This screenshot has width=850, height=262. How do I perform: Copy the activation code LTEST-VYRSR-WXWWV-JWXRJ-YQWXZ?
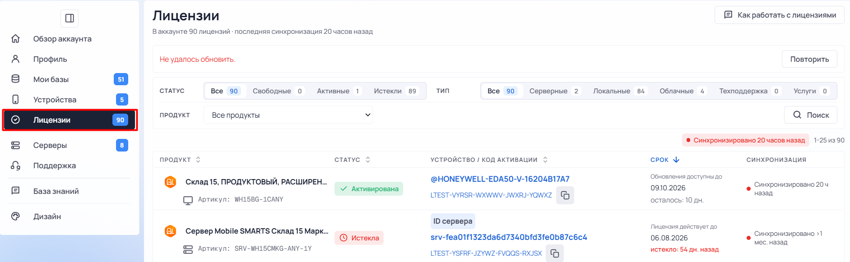[x=565, y=195]
